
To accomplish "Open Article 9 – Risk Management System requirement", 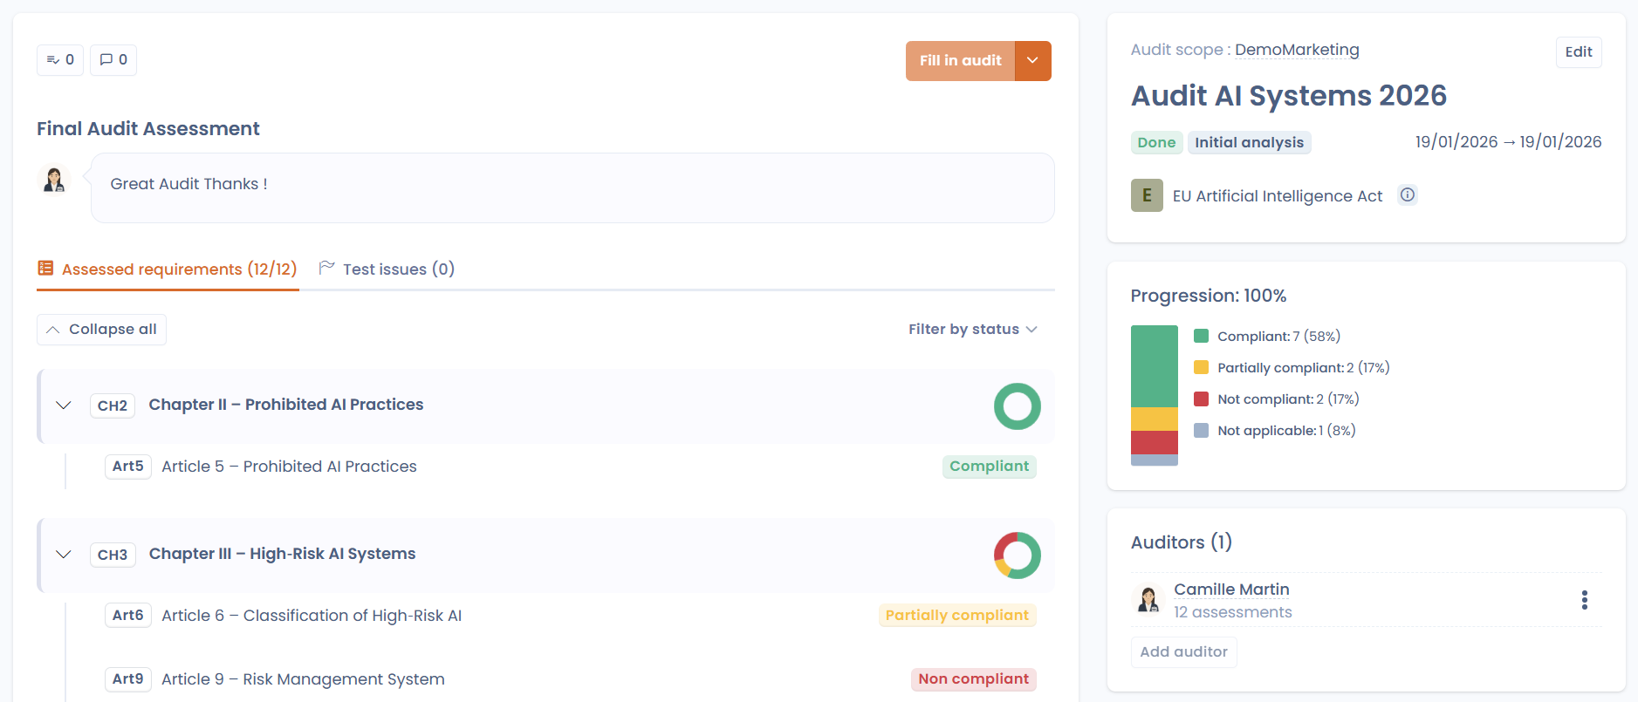I will point(303,679).
